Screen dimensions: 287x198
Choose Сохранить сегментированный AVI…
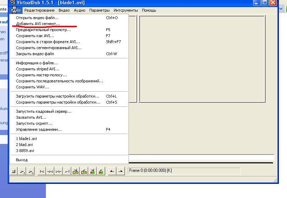click(x=69, y=48)
